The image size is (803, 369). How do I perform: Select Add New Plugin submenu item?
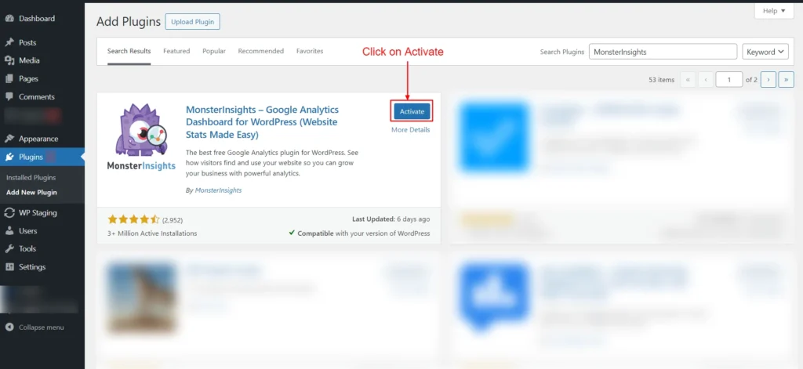(31, 193)
